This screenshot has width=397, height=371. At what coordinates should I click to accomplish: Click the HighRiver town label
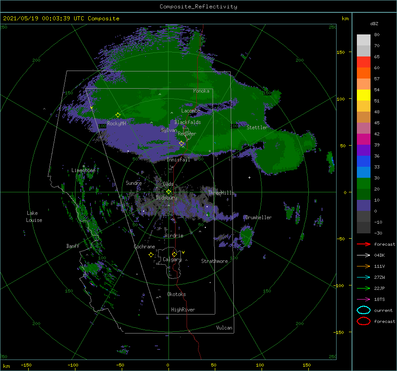coord(183,310)
